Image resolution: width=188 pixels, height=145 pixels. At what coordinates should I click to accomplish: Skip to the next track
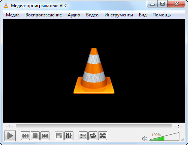click(x=45, y=136)
